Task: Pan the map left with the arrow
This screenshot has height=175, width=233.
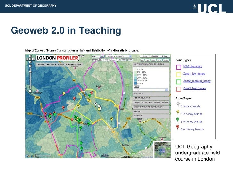Action: point(28,59)
